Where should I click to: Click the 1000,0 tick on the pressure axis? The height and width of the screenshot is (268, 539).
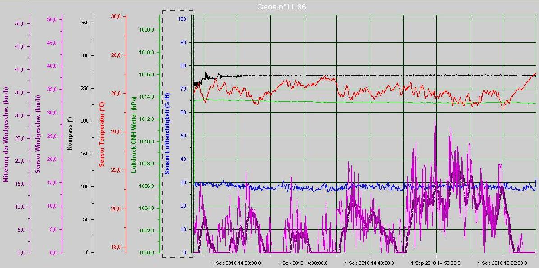[147, 253]
